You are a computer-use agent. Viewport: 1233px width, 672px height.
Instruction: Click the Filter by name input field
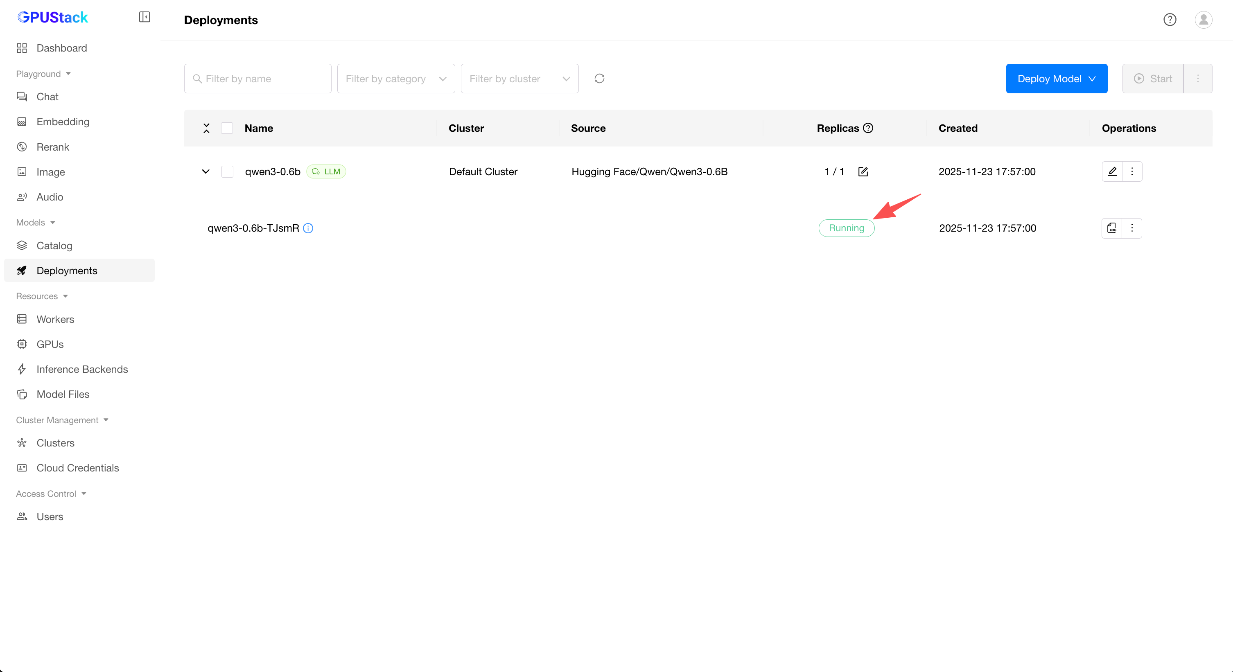pyautogui.click(x=258, y=79)
